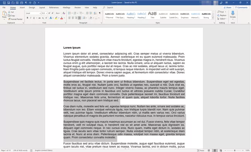Align text right
The image size is (251, 152).
coord(76,18)
